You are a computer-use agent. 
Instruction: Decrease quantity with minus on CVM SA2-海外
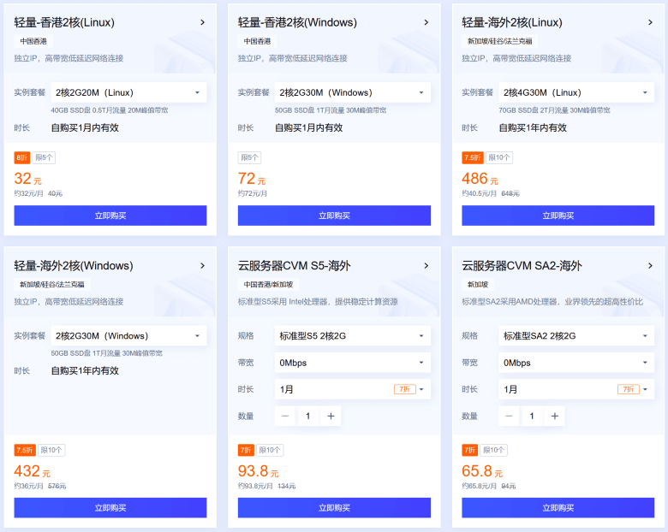(x=509, y=416)
